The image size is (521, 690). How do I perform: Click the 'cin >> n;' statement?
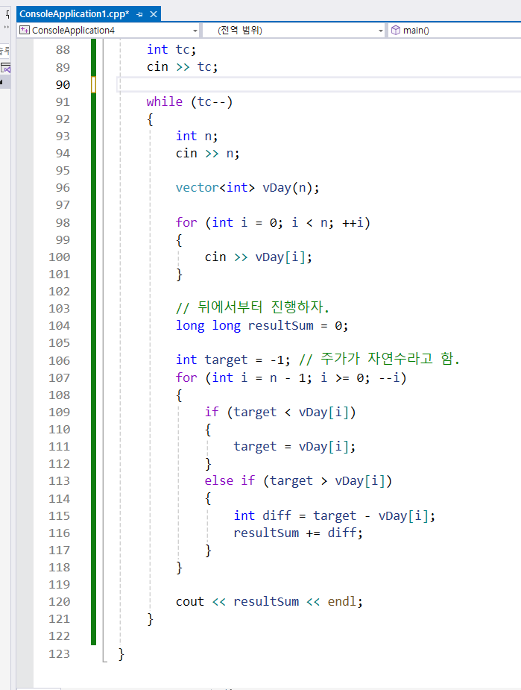pos(207,154)
